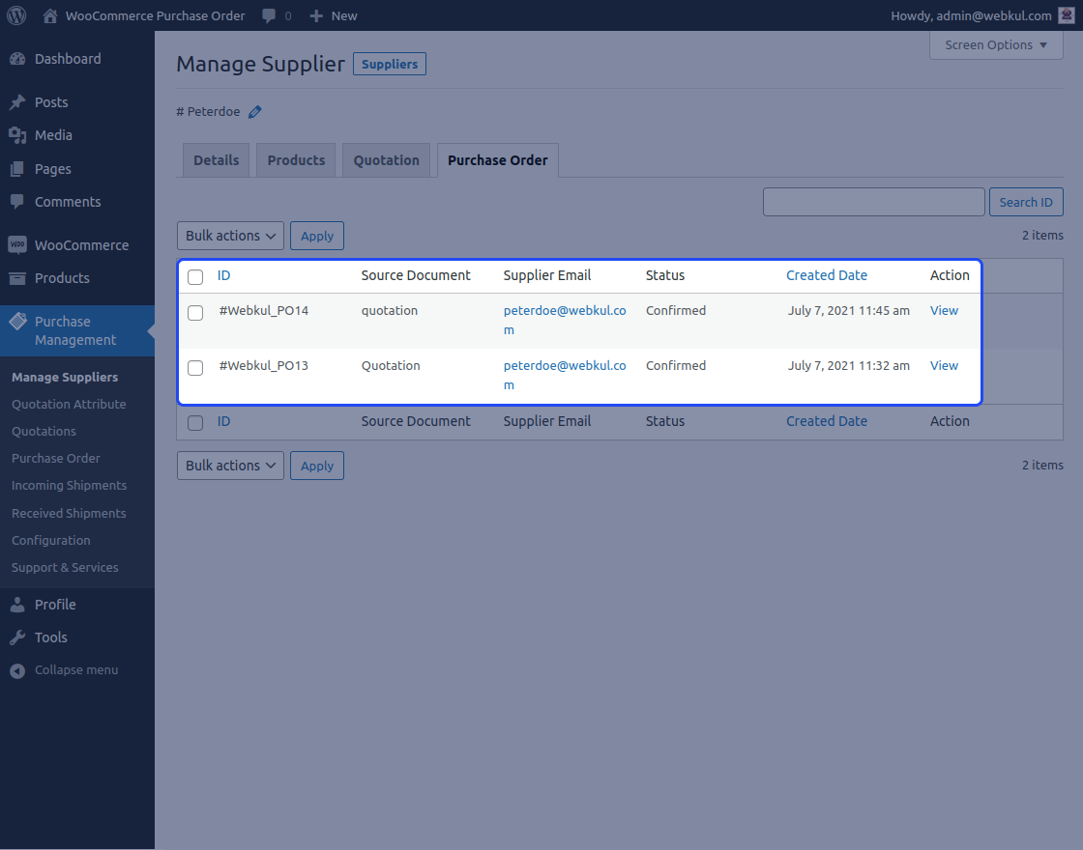Image resolution: width=1083 pixels, height=850 pixels.
Task: Select the checkbox for #Webkul_PO14
Action: tap(195, 313)
